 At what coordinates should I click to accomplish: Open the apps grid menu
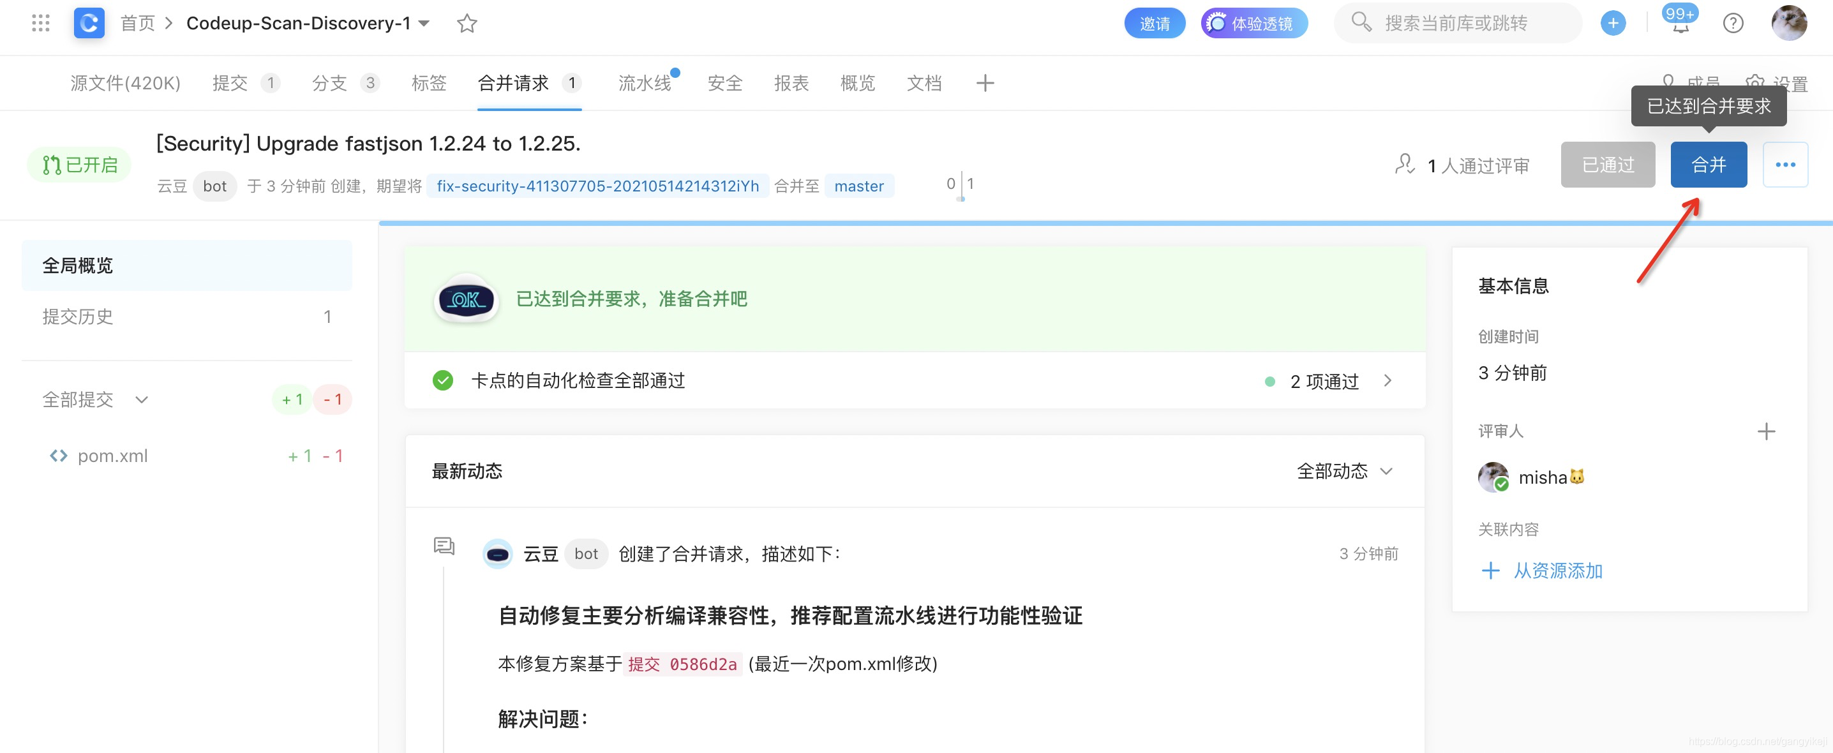(x=41, y=23)
